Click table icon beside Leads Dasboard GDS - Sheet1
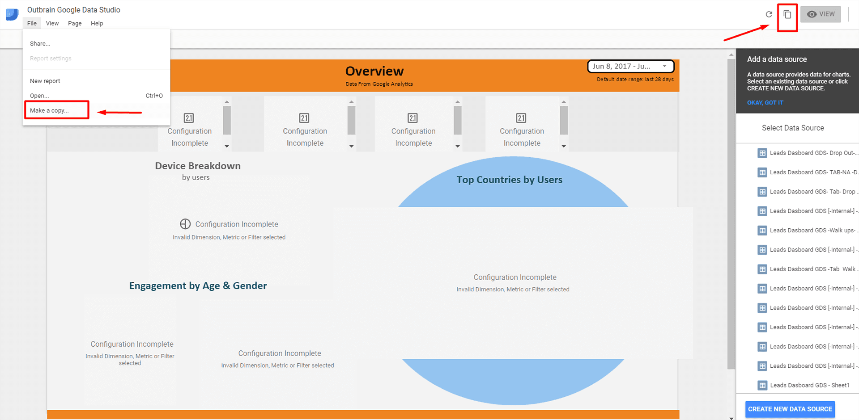859x420 pixels. coord(762,385)
